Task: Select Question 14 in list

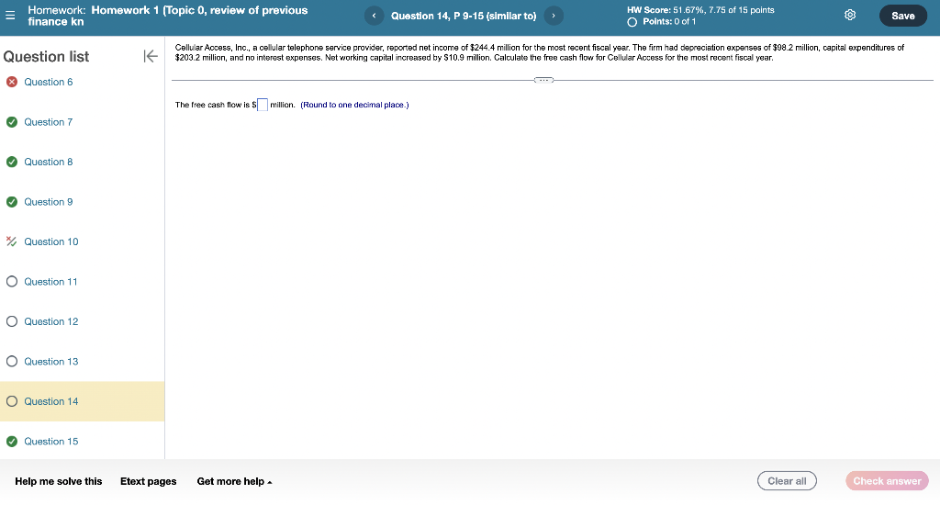Action: click(x=82, y=401)
